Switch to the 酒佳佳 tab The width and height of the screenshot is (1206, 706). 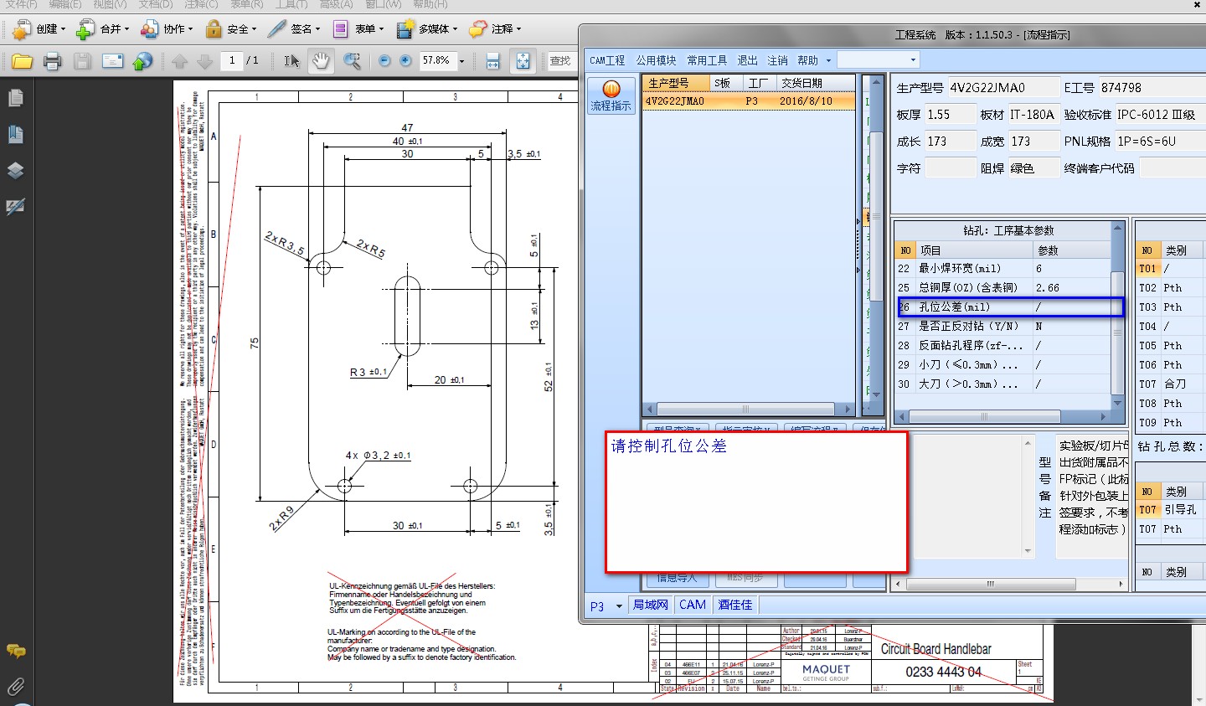point(735,605)
